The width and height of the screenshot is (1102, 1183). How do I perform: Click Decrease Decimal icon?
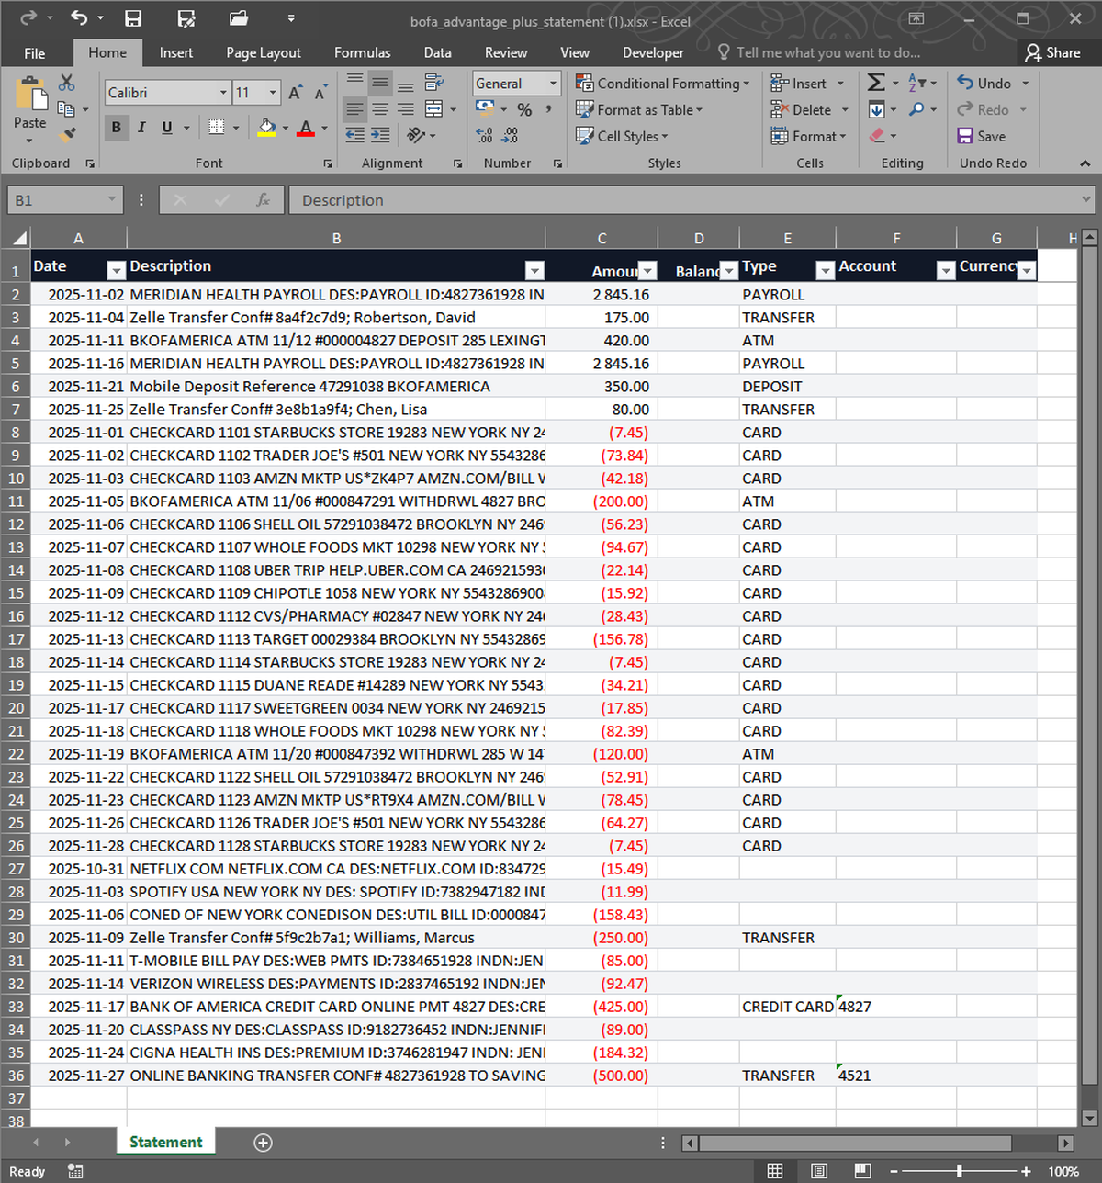(511, 135)
